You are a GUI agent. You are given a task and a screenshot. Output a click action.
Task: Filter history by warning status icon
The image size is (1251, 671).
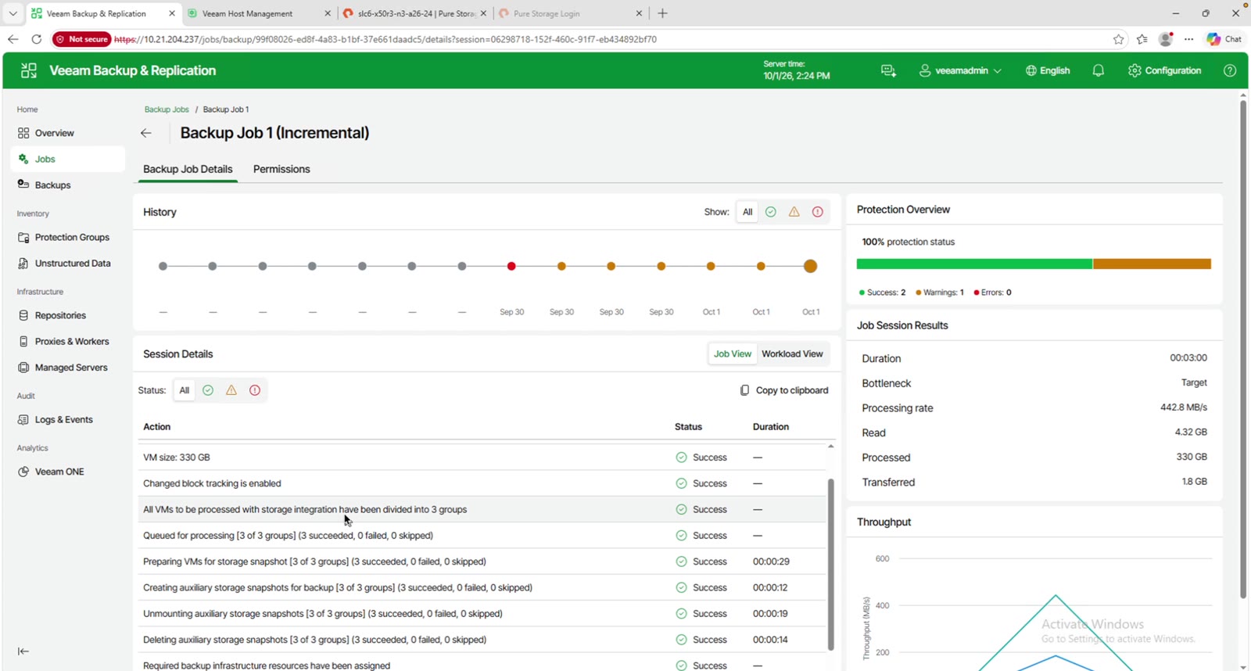coord(794,212)
